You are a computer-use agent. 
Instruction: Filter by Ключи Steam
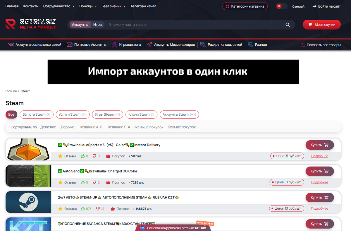coord(141,114)
